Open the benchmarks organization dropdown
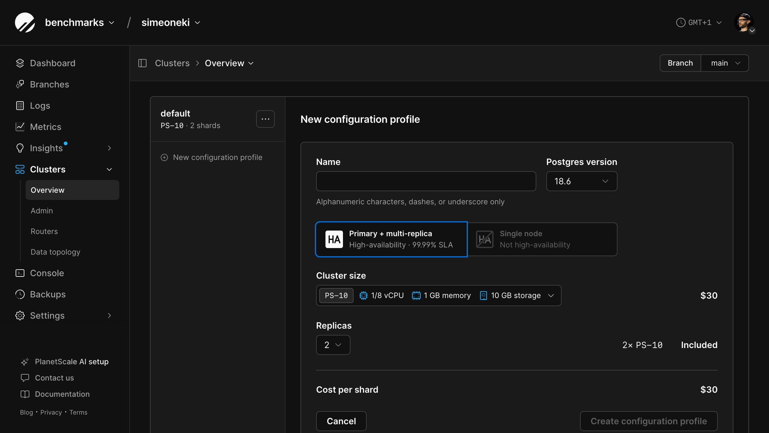The image size is (769, 433). coord(80,22)
